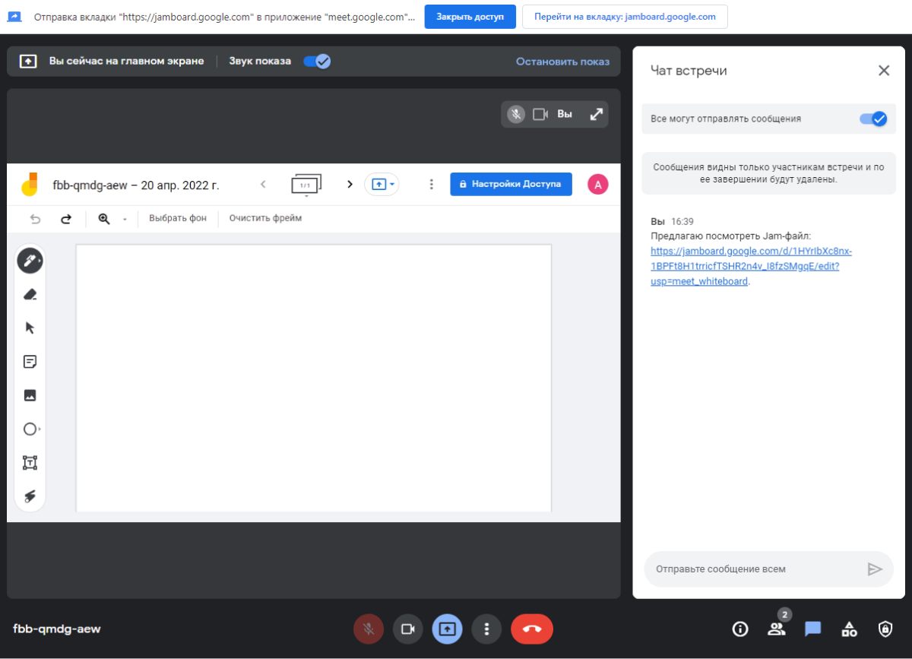The width and height of the screenshot is (912, 659).
Task: Click Перейти на вкладку: jamboard.google.com
Action: tap(625, 17)
